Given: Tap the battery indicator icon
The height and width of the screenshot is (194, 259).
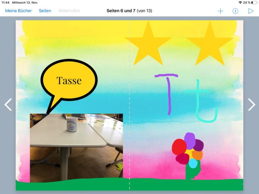Looking at the screenshot, I should click(254, 2).
